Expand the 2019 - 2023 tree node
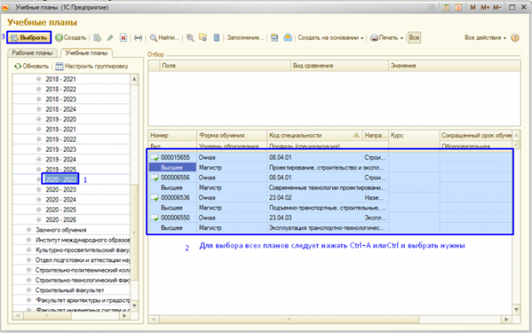This screenshot has width=532, height=333. click(x=38, y=149)
